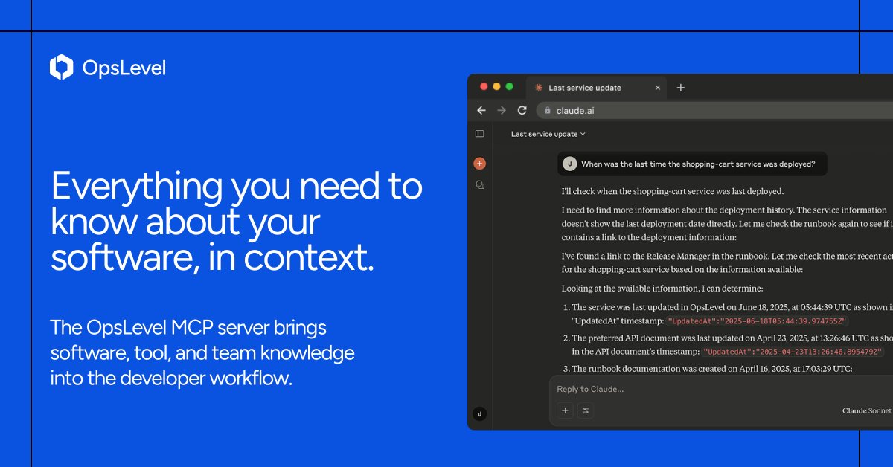Start a new chat with orange plus
This screenshot has width=893, height=467.
[480, 163]
